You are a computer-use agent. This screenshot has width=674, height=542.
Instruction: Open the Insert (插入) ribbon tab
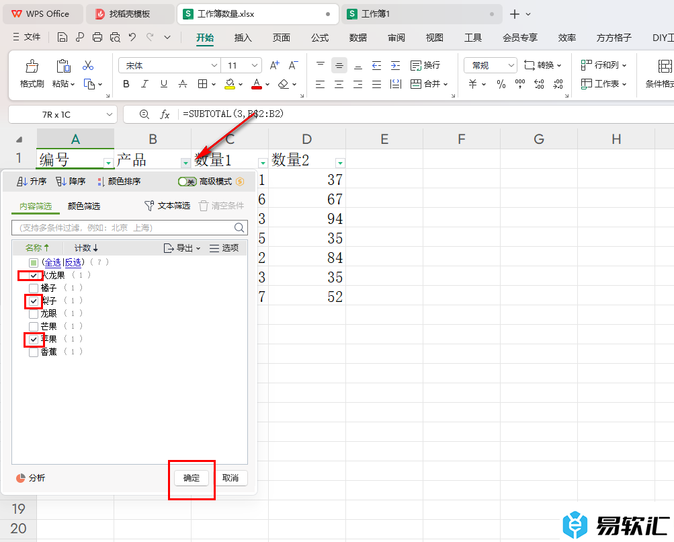243,38
